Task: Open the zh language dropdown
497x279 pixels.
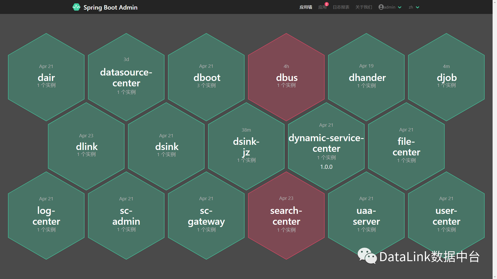Action: pos(414,7)
